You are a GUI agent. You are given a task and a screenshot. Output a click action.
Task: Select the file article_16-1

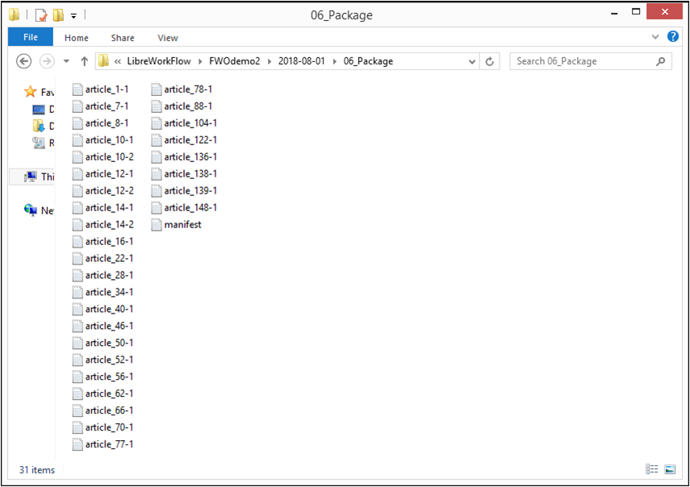pos(103,241)
